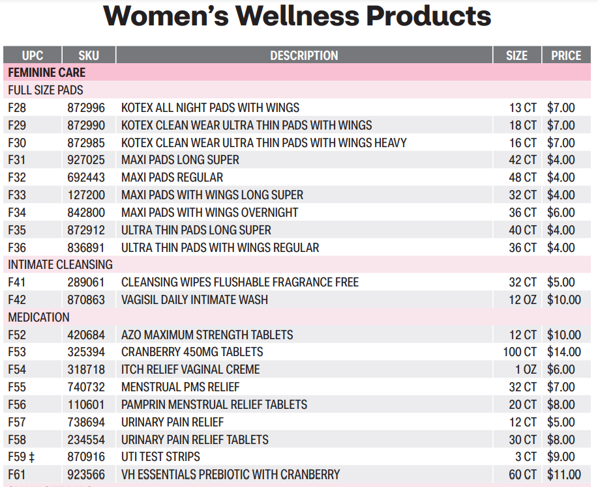Click UPC code F34

(17, 212)
